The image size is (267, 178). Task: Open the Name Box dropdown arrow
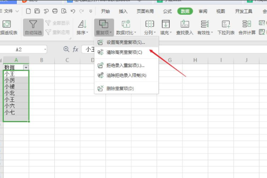[45, 49]
